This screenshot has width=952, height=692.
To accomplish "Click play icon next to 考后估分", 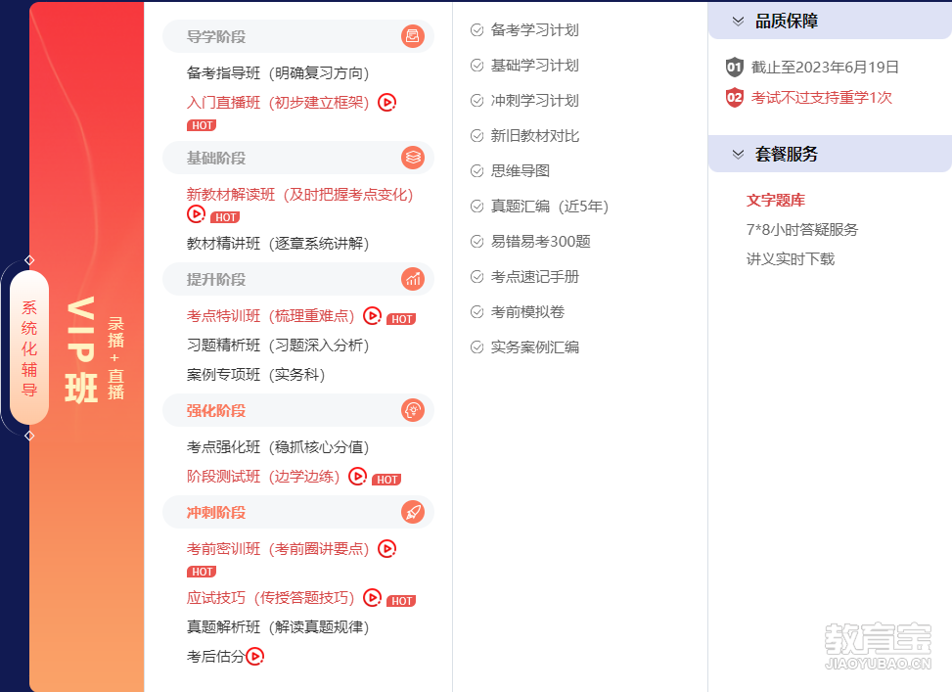I will pyautogui.click(x=255, y=657).
